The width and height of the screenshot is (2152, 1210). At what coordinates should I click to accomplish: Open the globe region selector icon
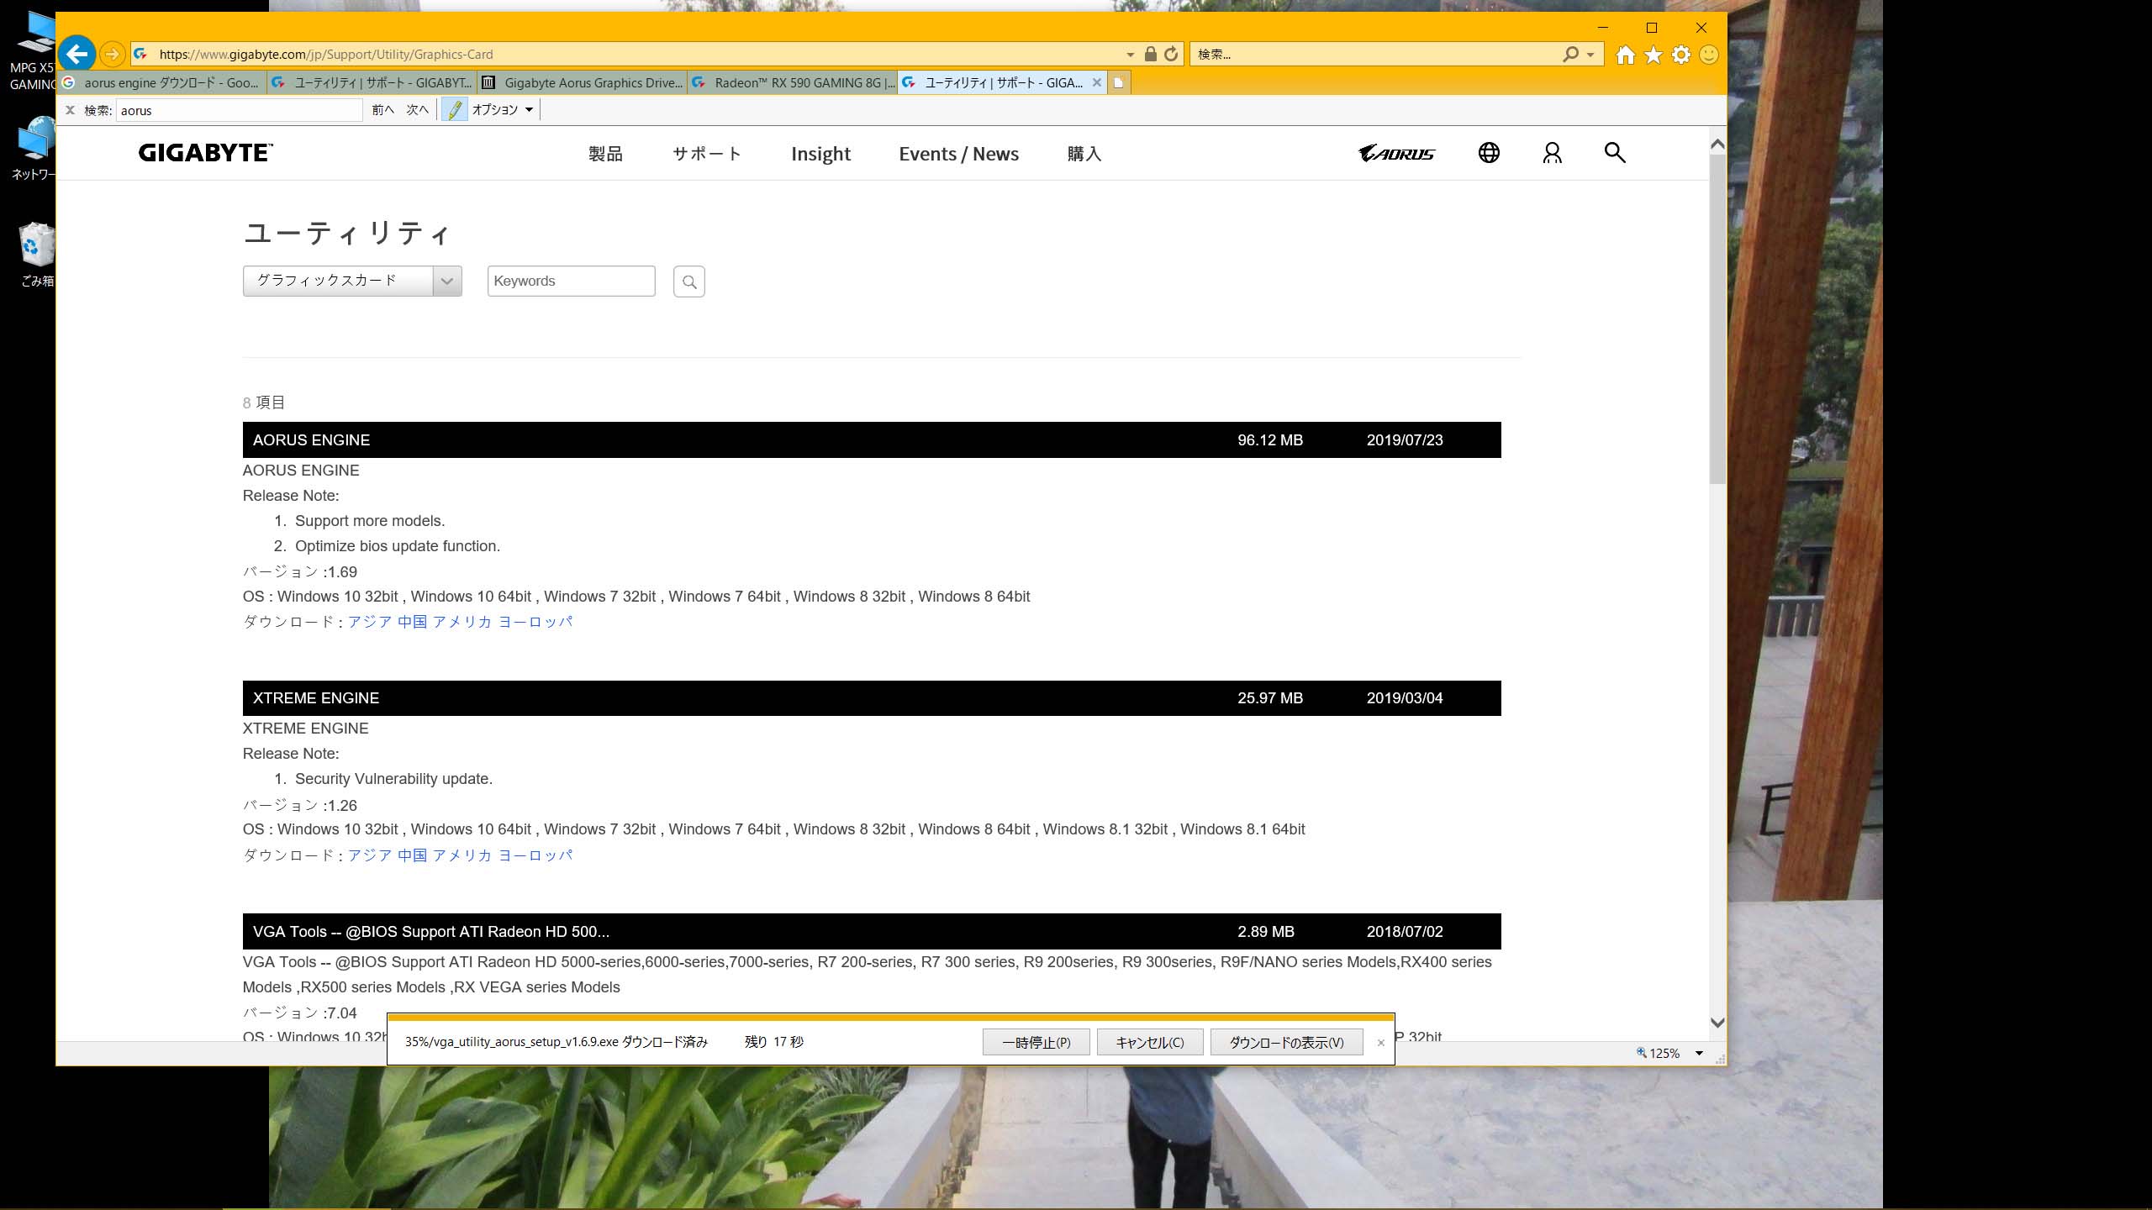click(x=1489, y=152)
